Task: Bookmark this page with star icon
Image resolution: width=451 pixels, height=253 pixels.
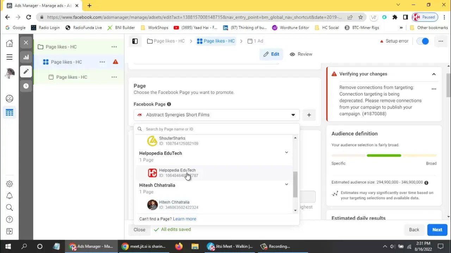Action: 360,17
